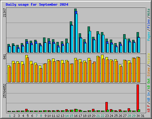This screenshot has height=119, width=152.
Task: Click the 21307 axis value
Action: click(x=4, y=13)
